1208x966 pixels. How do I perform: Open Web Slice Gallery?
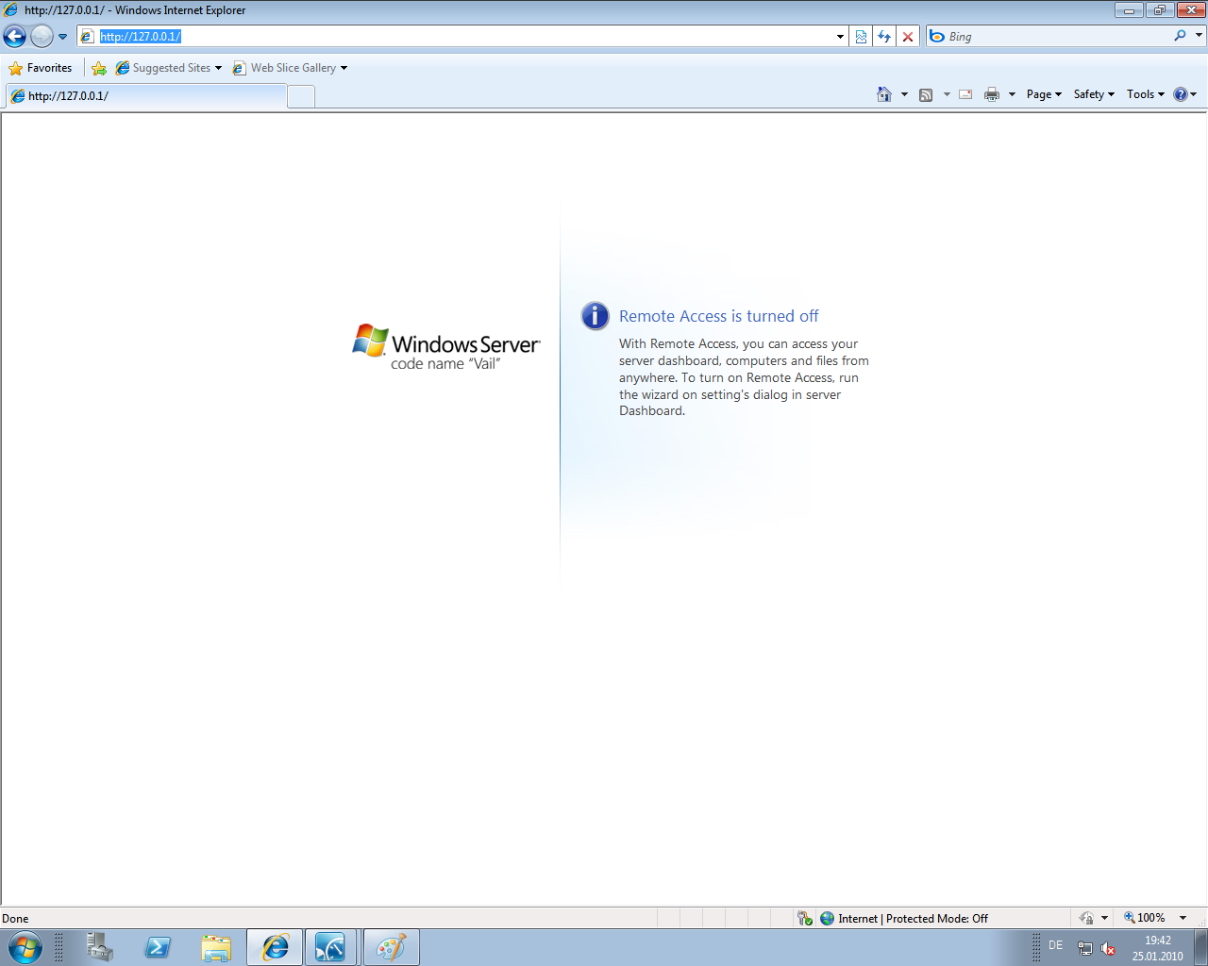[x=290, y=68]
